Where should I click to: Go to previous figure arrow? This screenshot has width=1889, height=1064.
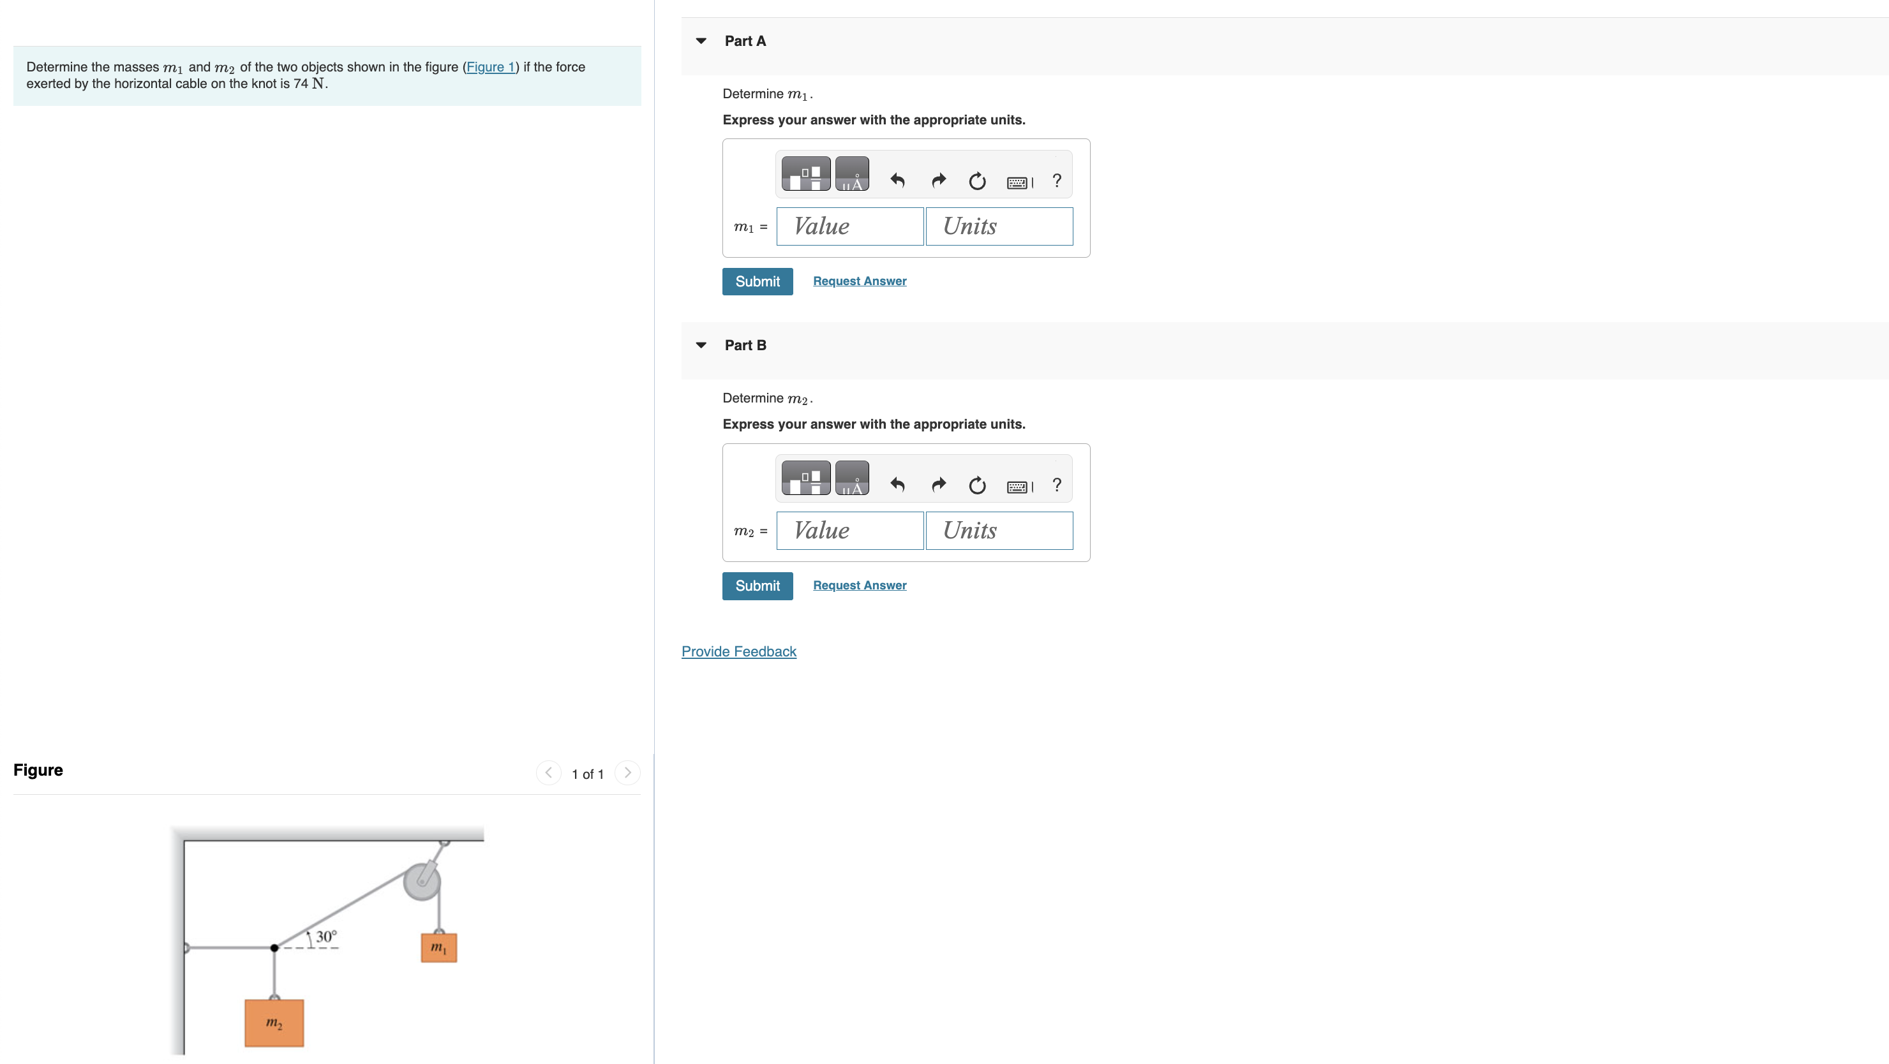pyautogui.click(x=549, y=772)
